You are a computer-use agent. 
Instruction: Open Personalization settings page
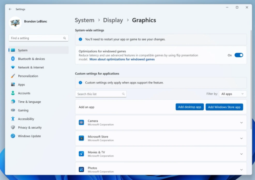pos(39,76)
